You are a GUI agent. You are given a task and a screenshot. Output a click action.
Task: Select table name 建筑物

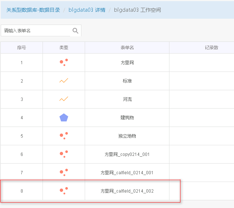127,118
